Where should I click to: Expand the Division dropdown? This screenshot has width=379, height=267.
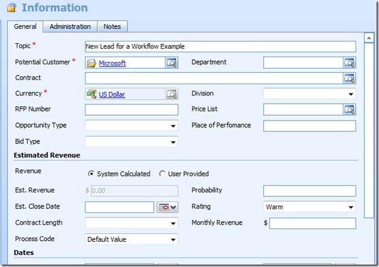coord(351,94)
